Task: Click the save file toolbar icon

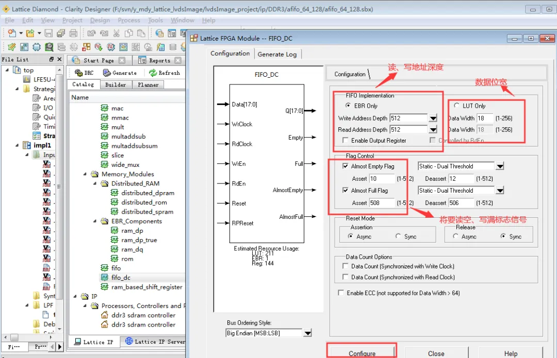Action: coord(48,33)
